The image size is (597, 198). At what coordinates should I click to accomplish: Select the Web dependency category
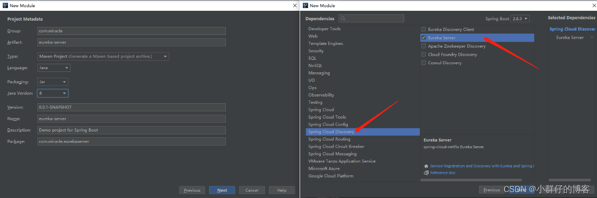(x=363, y=36)
